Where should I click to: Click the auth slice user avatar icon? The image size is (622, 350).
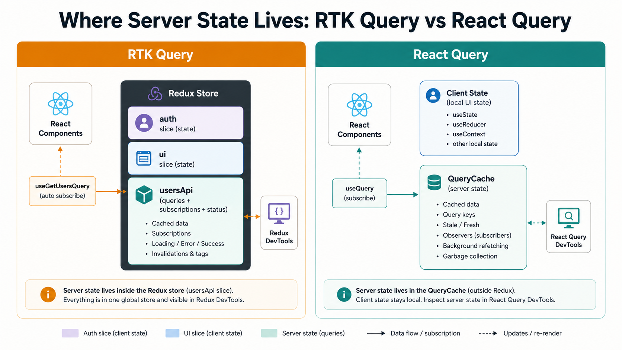[x=144, y=123]
